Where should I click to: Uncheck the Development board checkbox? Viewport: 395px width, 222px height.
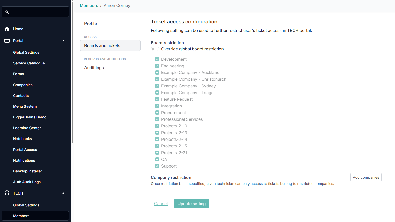(x=157, y=59)
